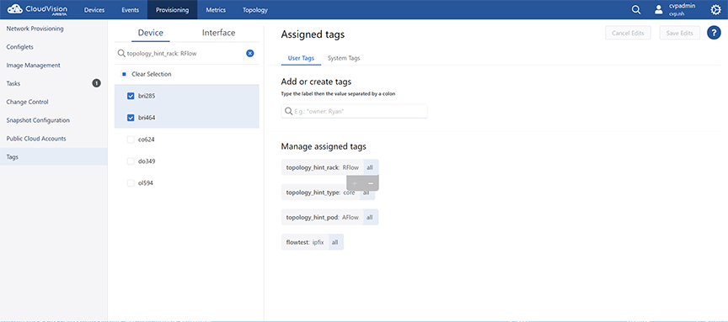
Task: Toggle the Clear Selection checkbox
Action: pos(124,74)
